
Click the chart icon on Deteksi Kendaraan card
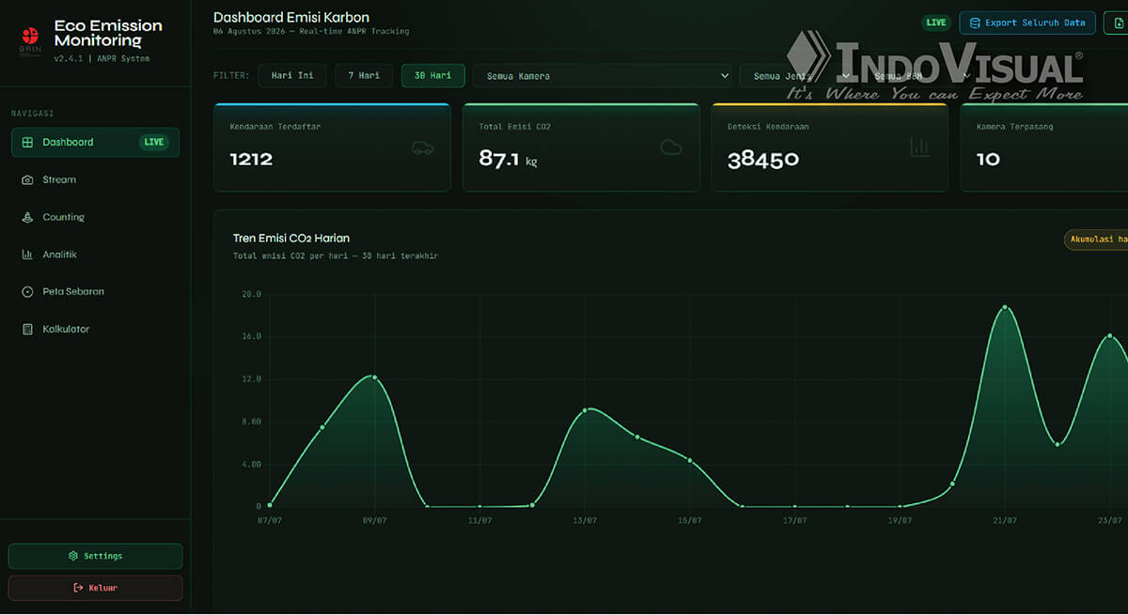[919, 146]
